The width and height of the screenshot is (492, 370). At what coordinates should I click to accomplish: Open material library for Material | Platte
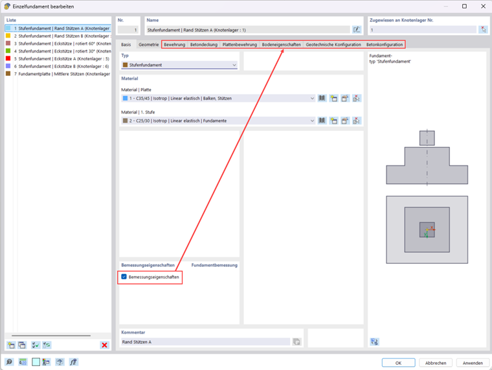[x=322, y=98]
